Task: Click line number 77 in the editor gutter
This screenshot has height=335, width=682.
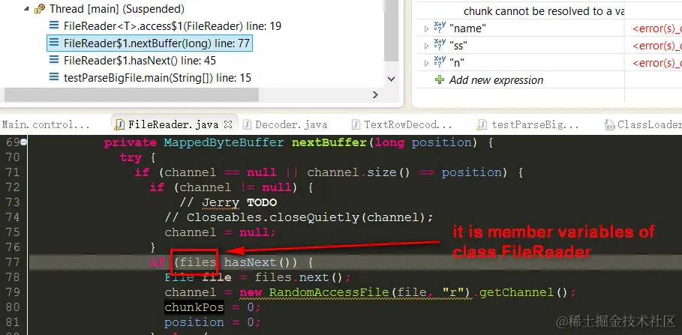Action: click(x=12, y=262)
